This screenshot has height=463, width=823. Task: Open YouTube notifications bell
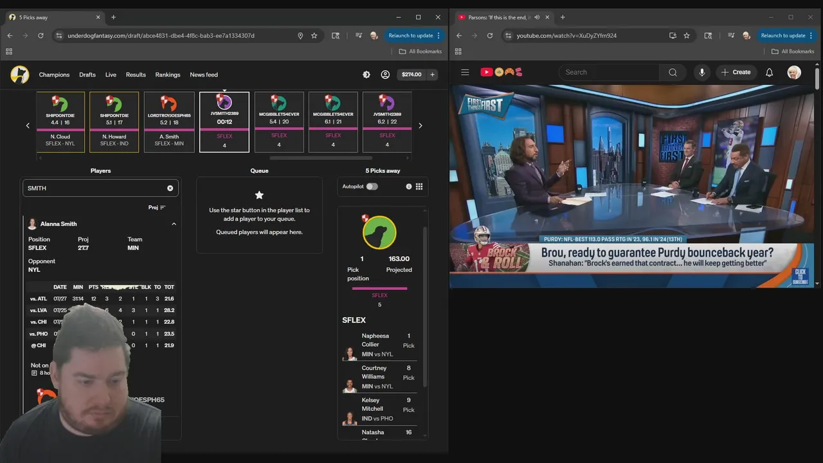click(769, 72)
